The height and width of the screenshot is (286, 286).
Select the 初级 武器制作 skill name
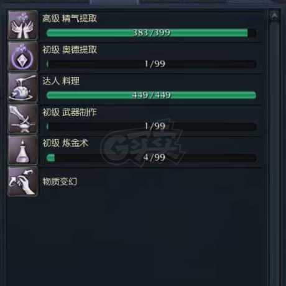tap(70, 112)
